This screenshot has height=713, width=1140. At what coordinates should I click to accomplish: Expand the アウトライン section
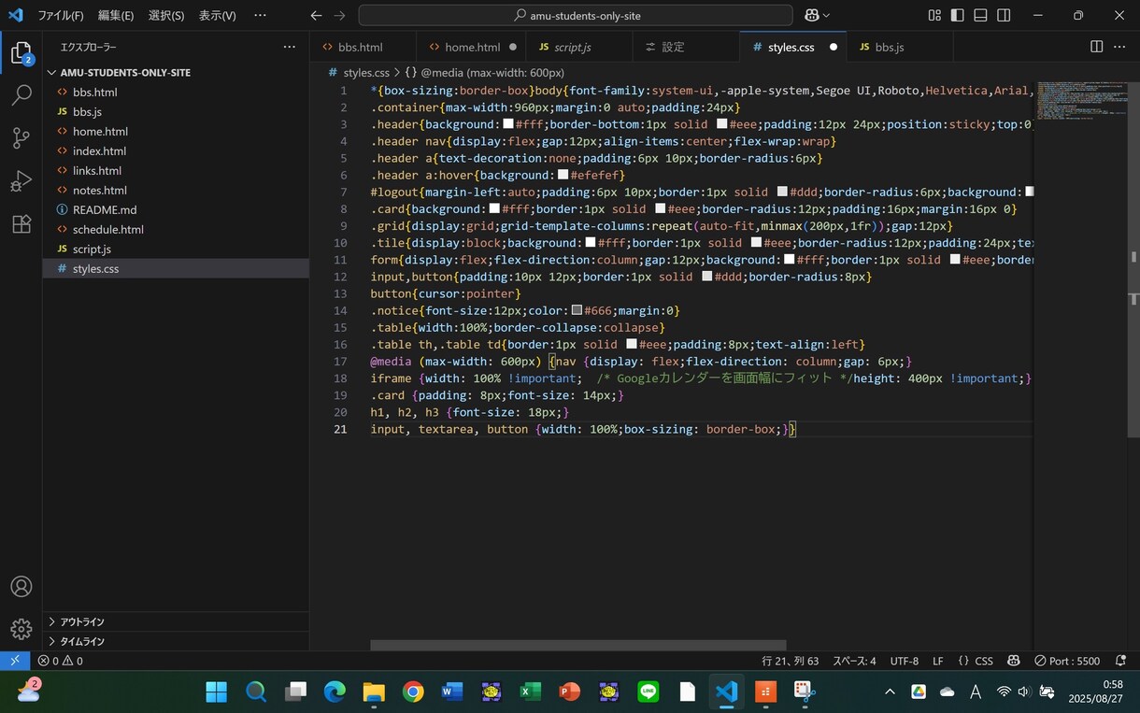pyautogui.click(x=176, y=621)
